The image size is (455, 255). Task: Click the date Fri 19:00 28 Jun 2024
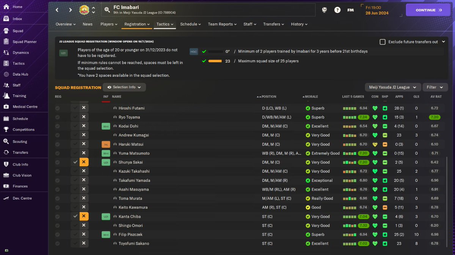(377, 10)
